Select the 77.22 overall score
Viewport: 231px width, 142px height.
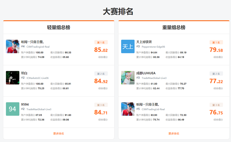tap(216, 81)
